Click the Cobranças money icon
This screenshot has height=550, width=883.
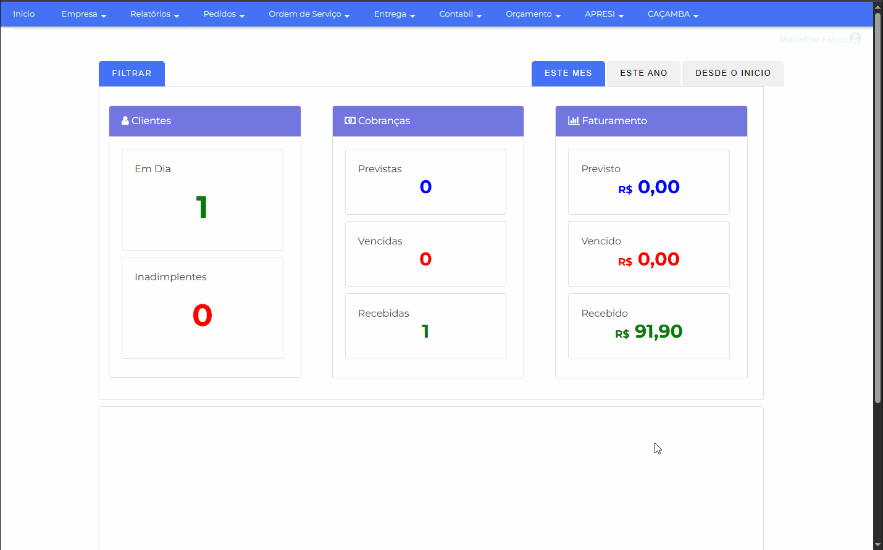(350, 121)
